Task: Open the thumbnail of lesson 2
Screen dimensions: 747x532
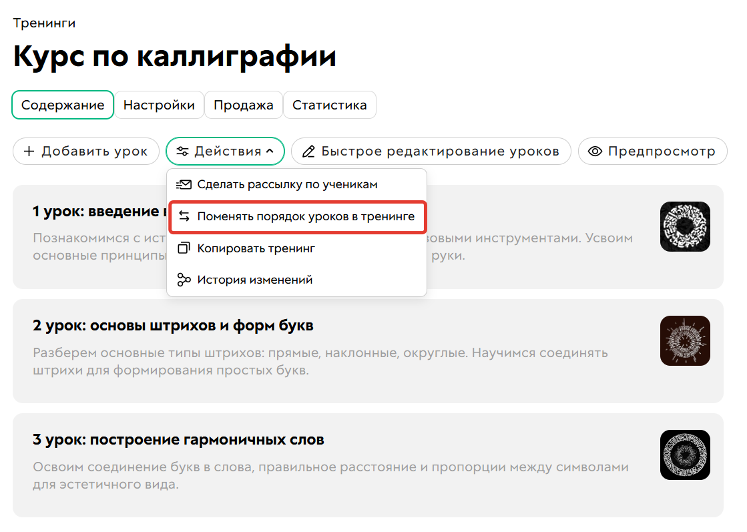Action: click(685, 340)
